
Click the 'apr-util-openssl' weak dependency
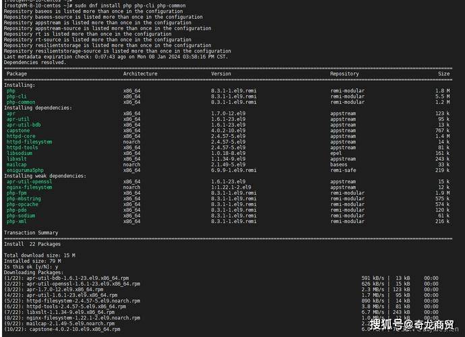click(30, 181)
